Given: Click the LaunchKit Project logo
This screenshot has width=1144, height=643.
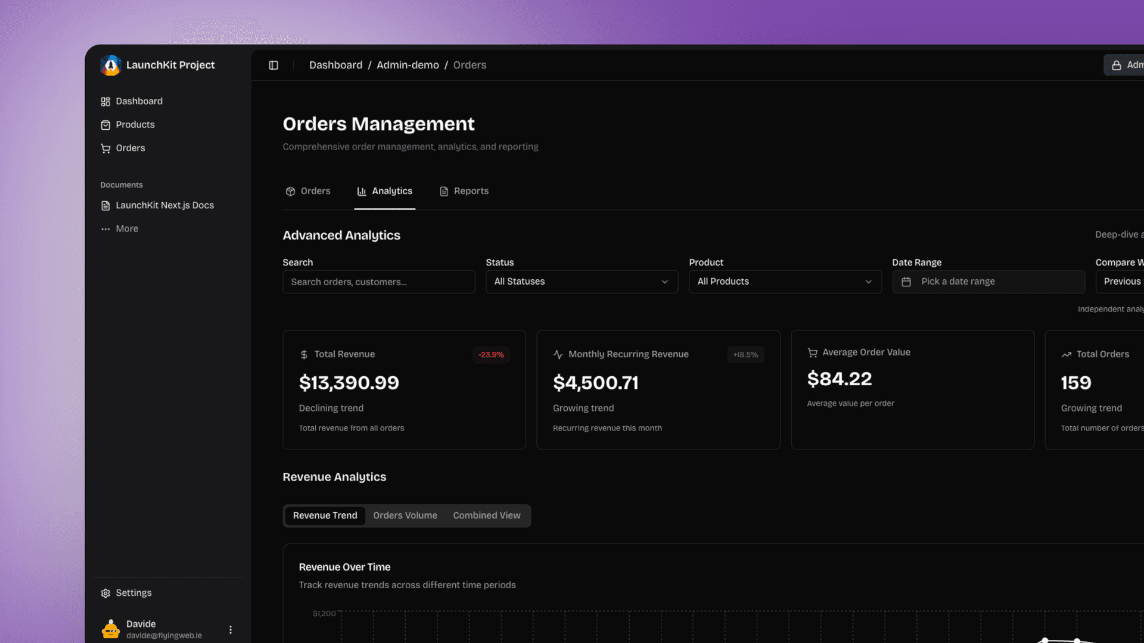Looking at the screenshot, I should (x=111, y=65).
